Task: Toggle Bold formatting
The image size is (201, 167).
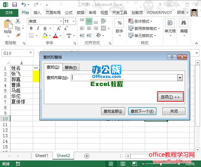Action: click(x=31, y=28)
